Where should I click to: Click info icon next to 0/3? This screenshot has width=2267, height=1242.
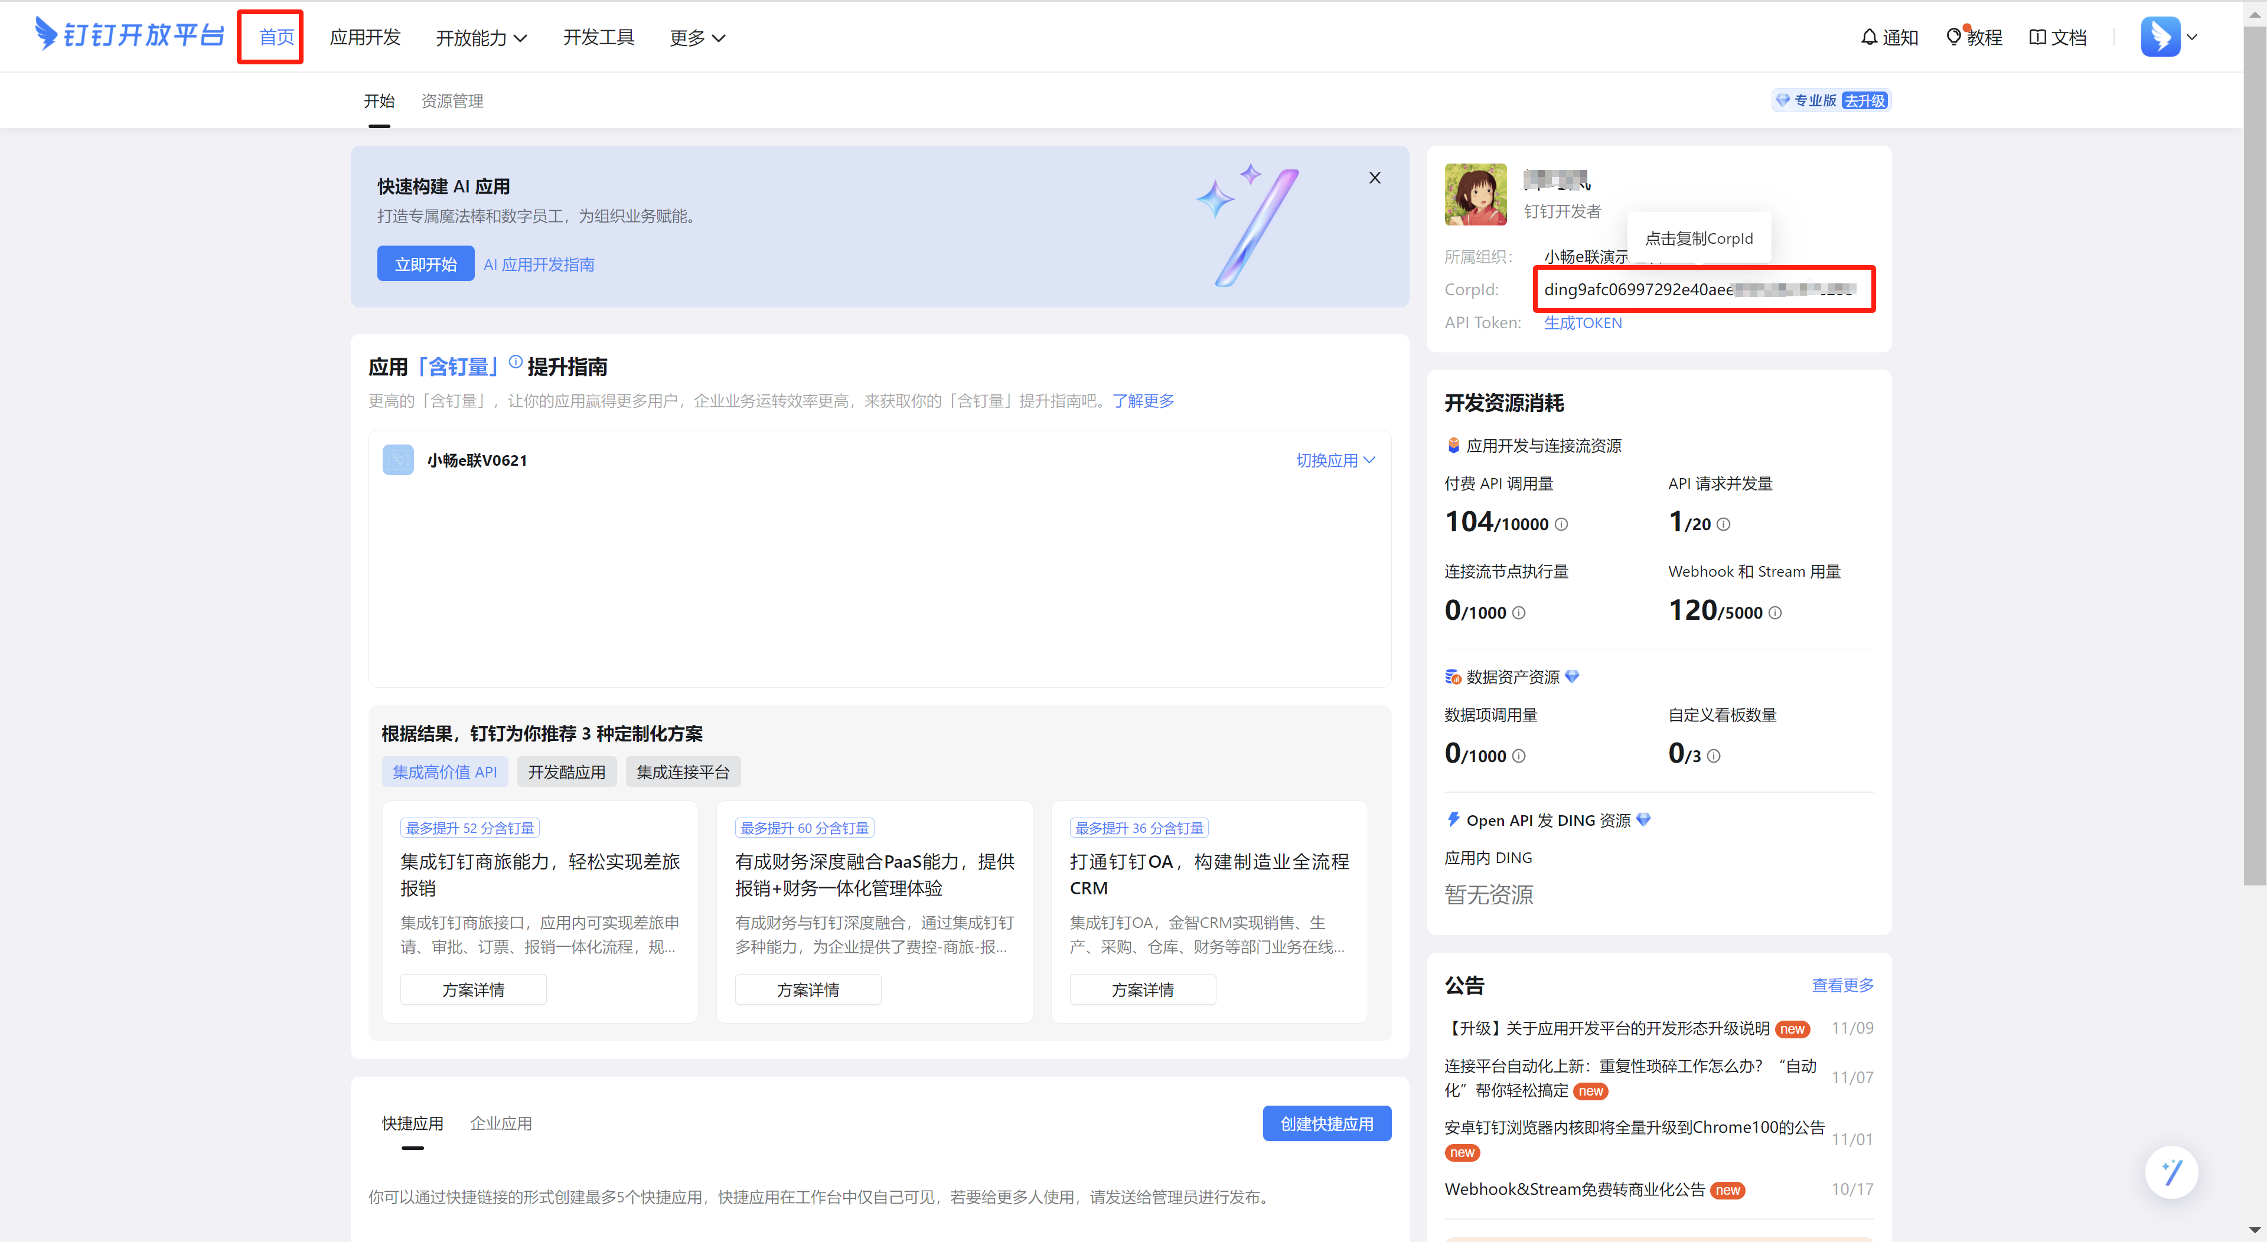(1714, 756)
